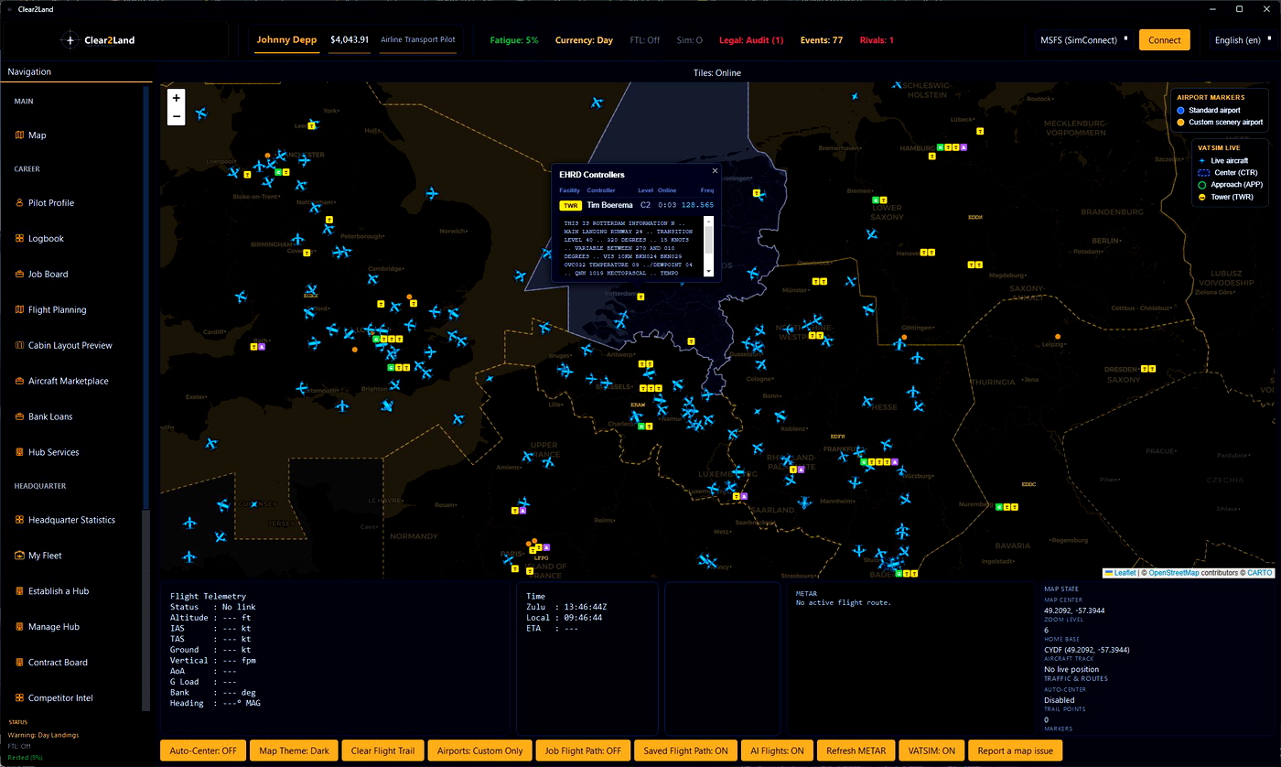Image resolution: width=1281 pixels, height=767 pixels.
Task: Click Warning: Day Landings status text
Action: (43, 735)
